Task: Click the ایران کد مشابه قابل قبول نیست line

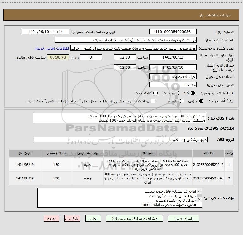Action: (x=170, y=191)
